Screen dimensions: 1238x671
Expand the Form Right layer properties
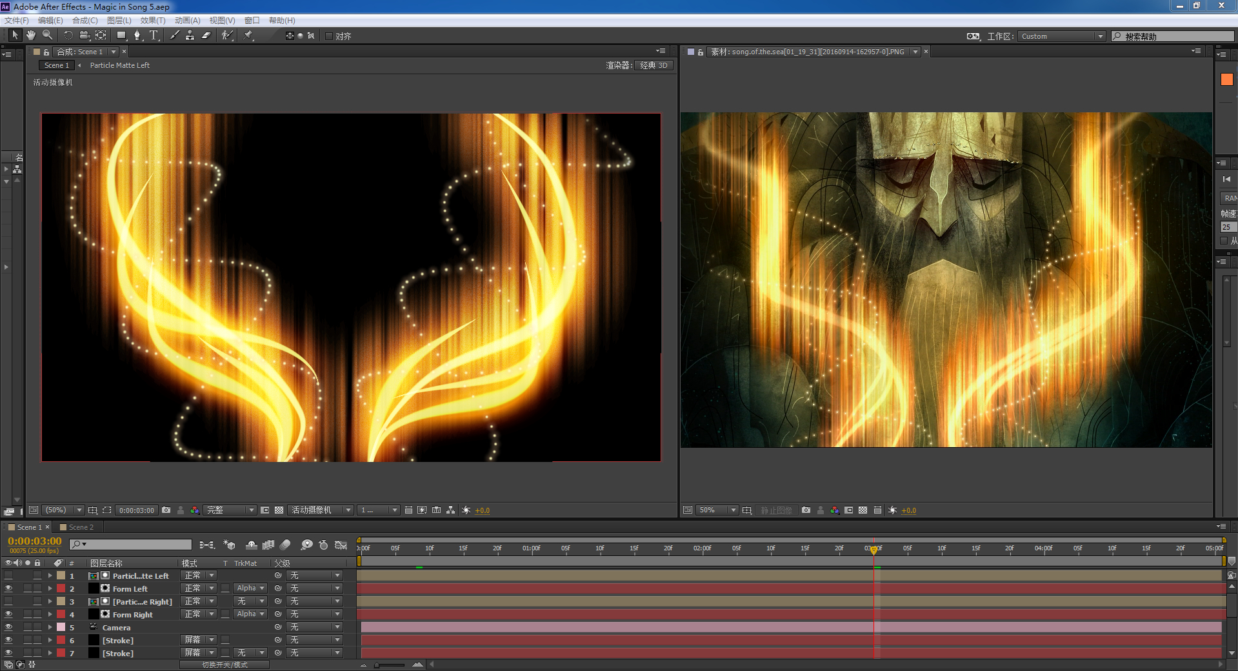tap(50, 614)
